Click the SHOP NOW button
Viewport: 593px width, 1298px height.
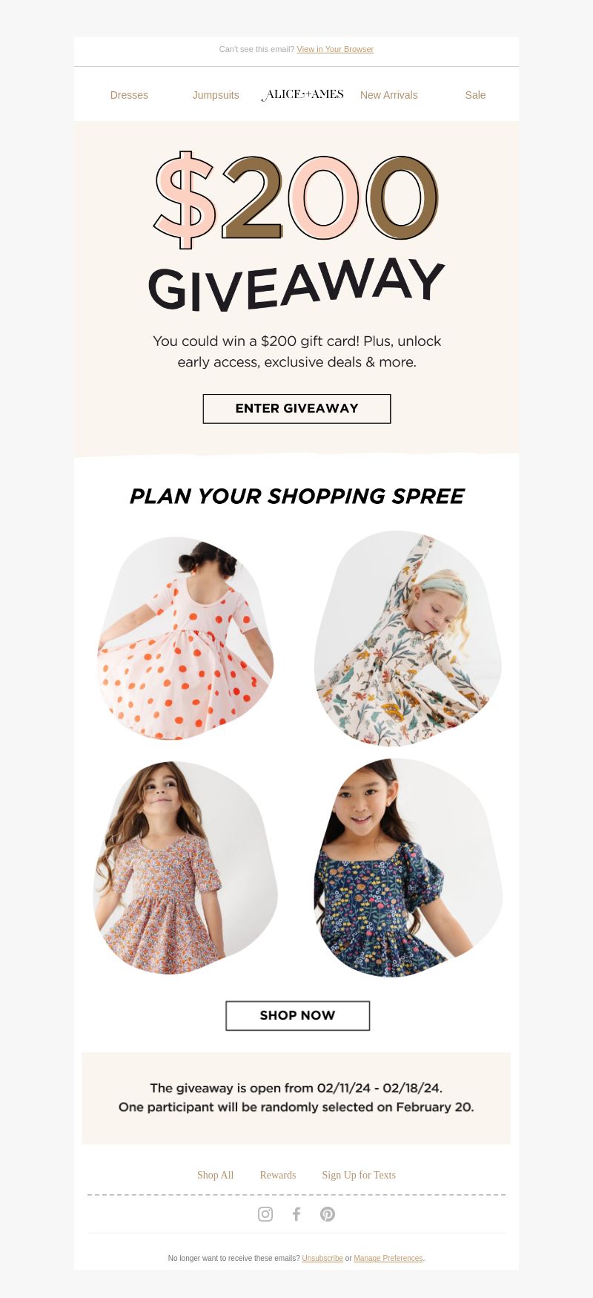(297, 1015)
